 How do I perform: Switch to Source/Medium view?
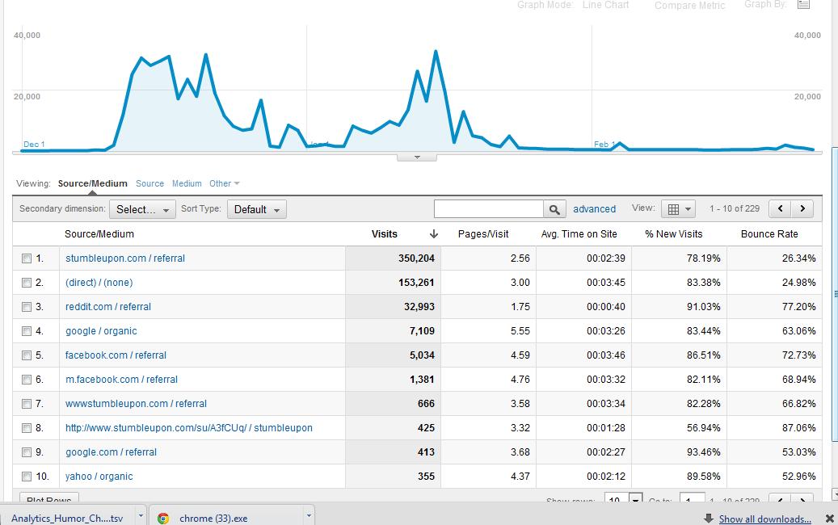[92, 183]
